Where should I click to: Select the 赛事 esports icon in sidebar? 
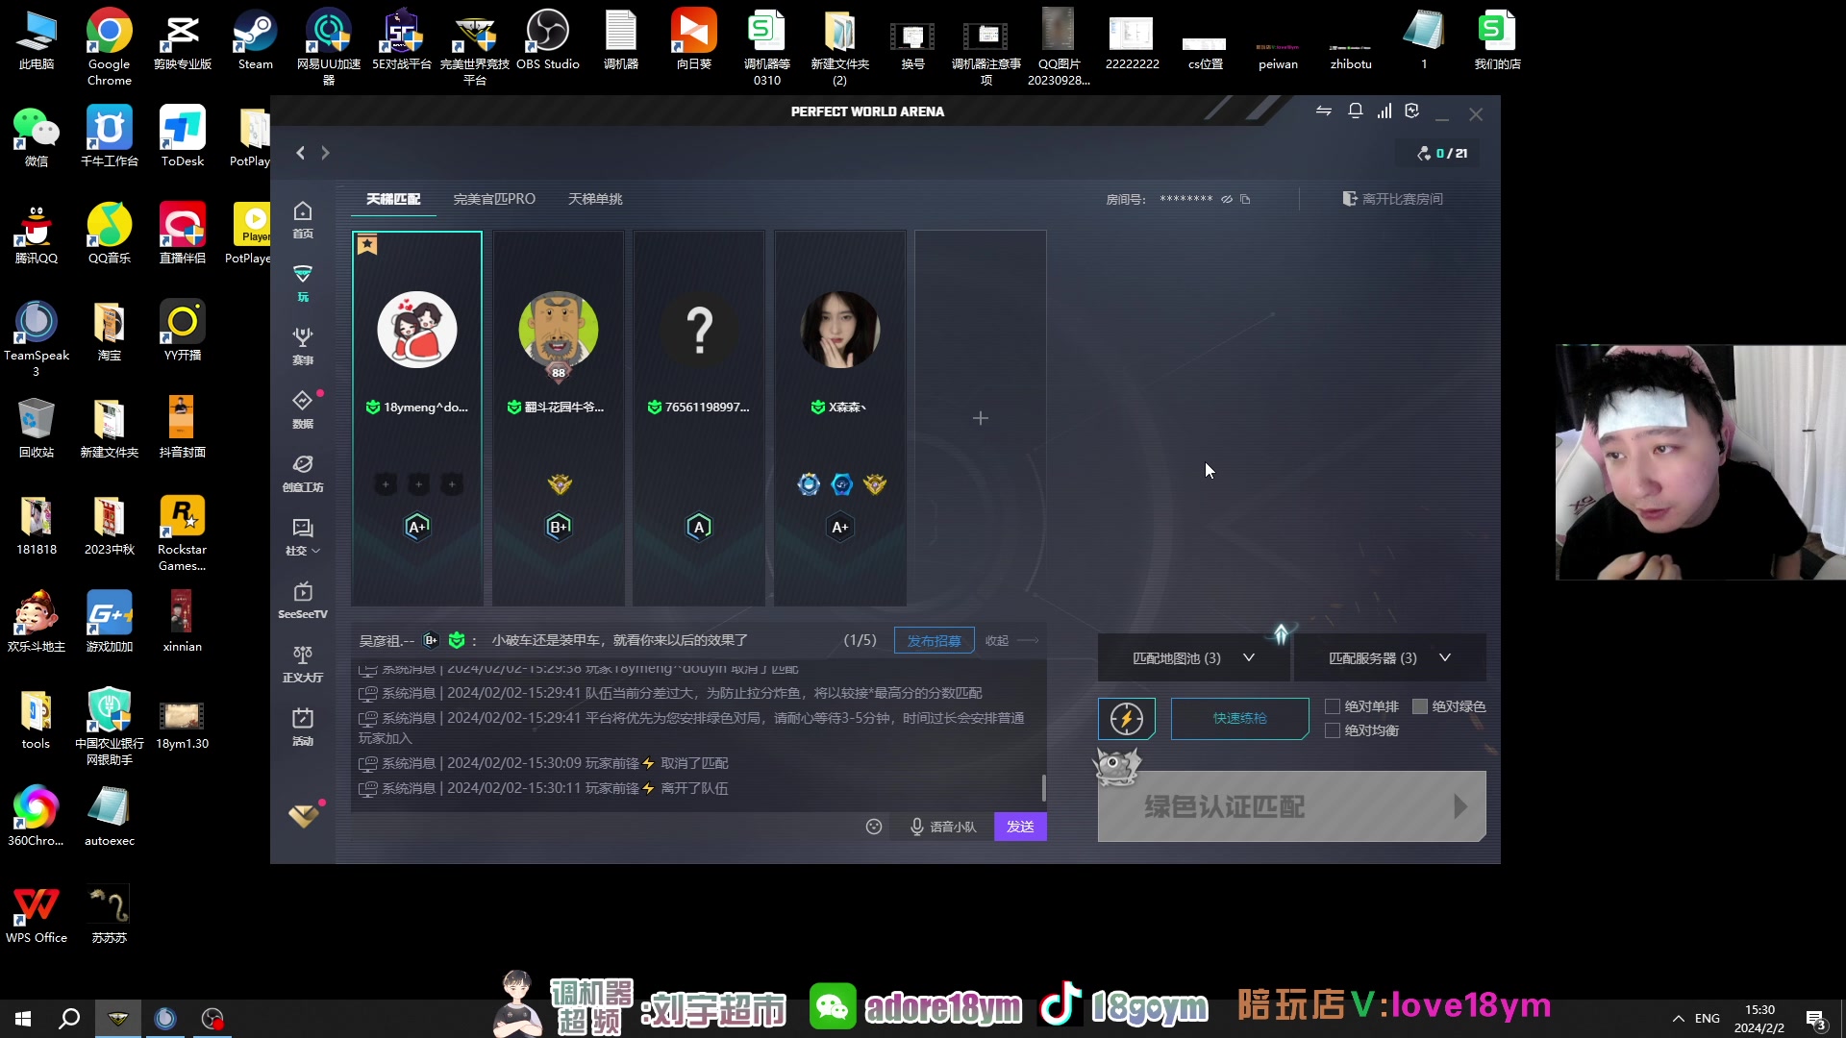pos(302,346)
